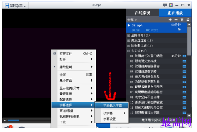The width and height of the screenshot is (197, 132).
Task: Toggle the loop playback mode icon
Action: (188, 20)
